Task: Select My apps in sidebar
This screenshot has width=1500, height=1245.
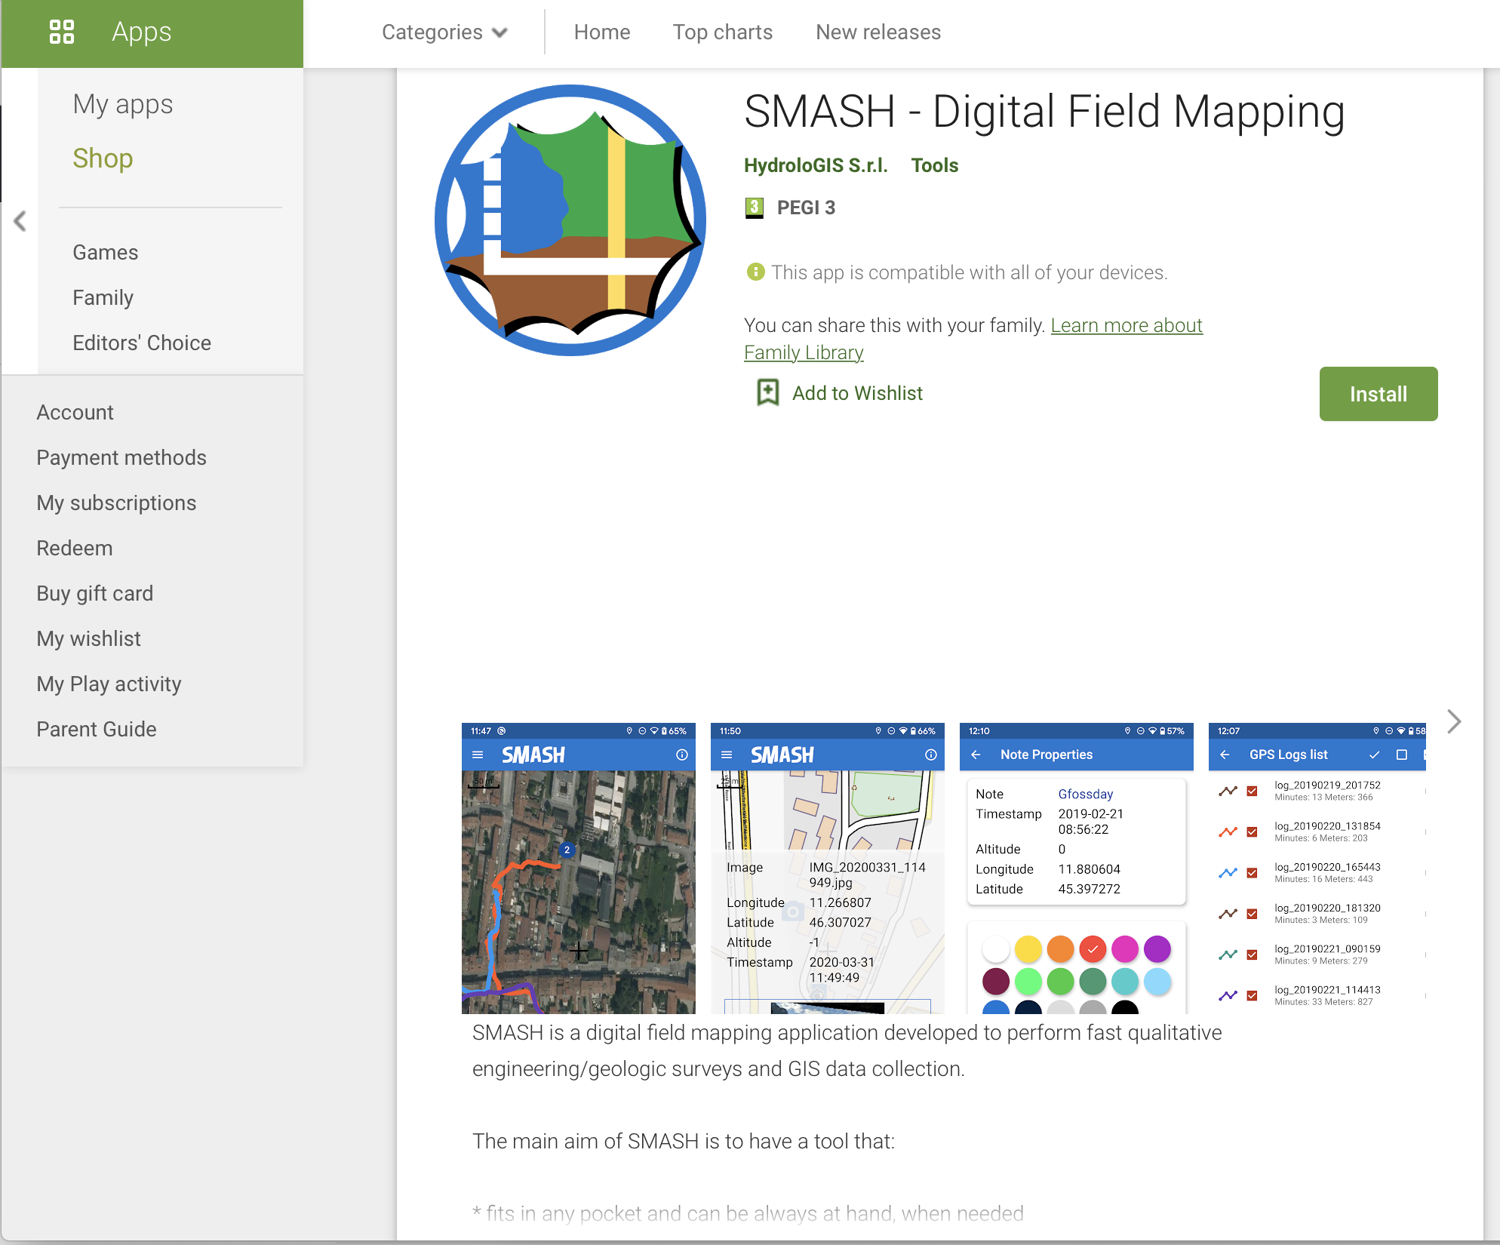Action: coord(123,104)
